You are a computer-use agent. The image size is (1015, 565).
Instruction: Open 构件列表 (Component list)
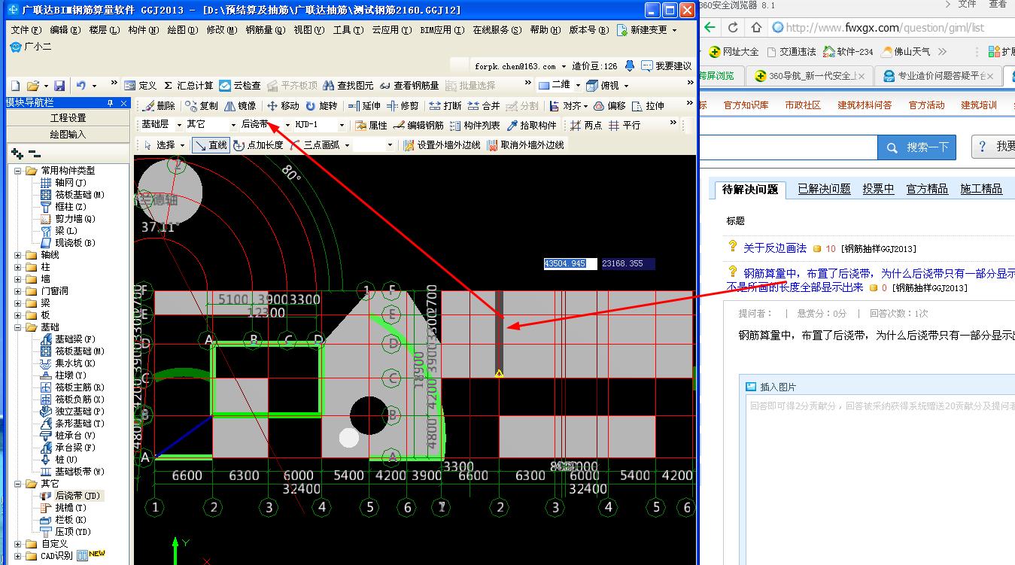(x=476, y=126)
